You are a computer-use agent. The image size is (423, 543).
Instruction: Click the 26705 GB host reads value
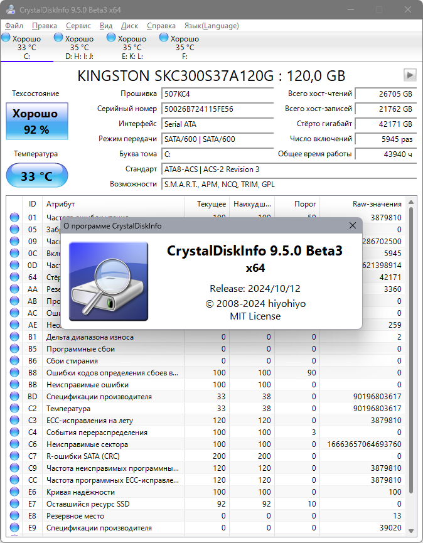385,94
